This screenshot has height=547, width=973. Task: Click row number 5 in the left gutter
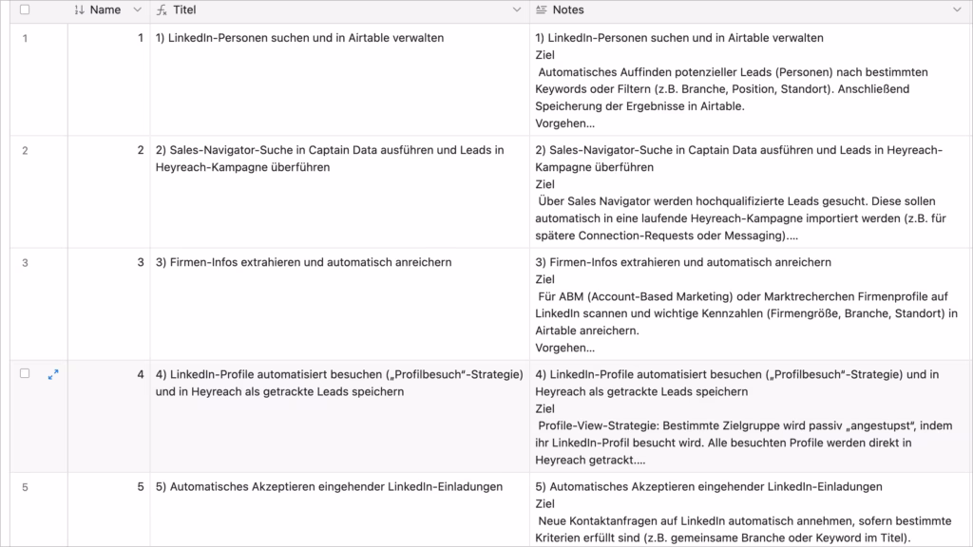tap(25, 487)
